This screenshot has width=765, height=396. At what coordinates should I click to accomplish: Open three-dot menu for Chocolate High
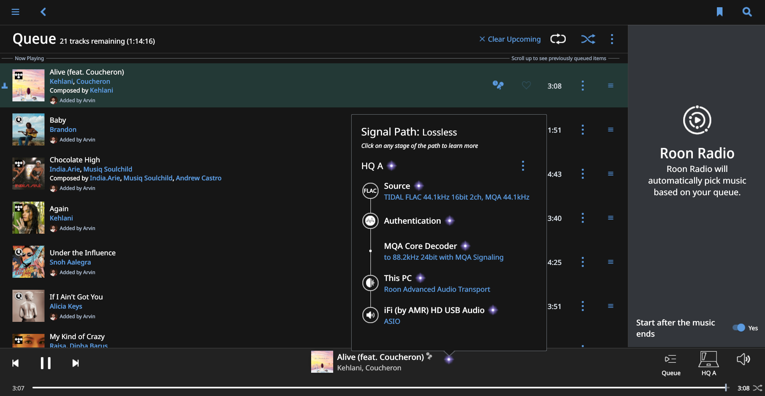583,174
